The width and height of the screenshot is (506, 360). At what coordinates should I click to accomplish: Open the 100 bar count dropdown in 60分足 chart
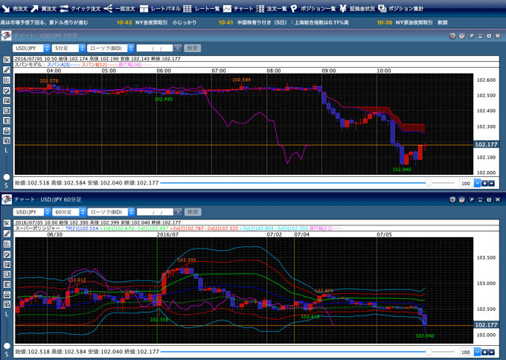(470, 352)
